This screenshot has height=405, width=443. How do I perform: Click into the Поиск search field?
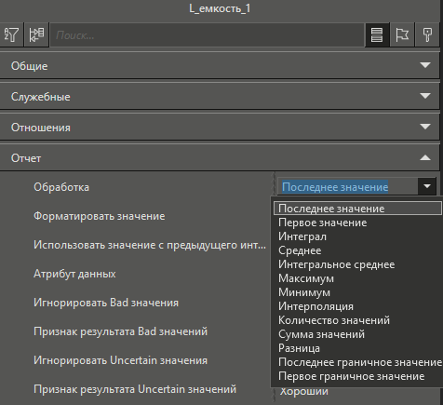207,35
